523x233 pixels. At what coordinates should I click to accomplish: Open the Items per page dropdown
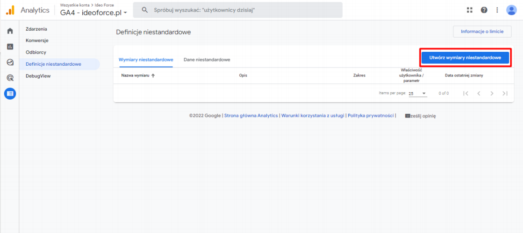tap(417, 93)
